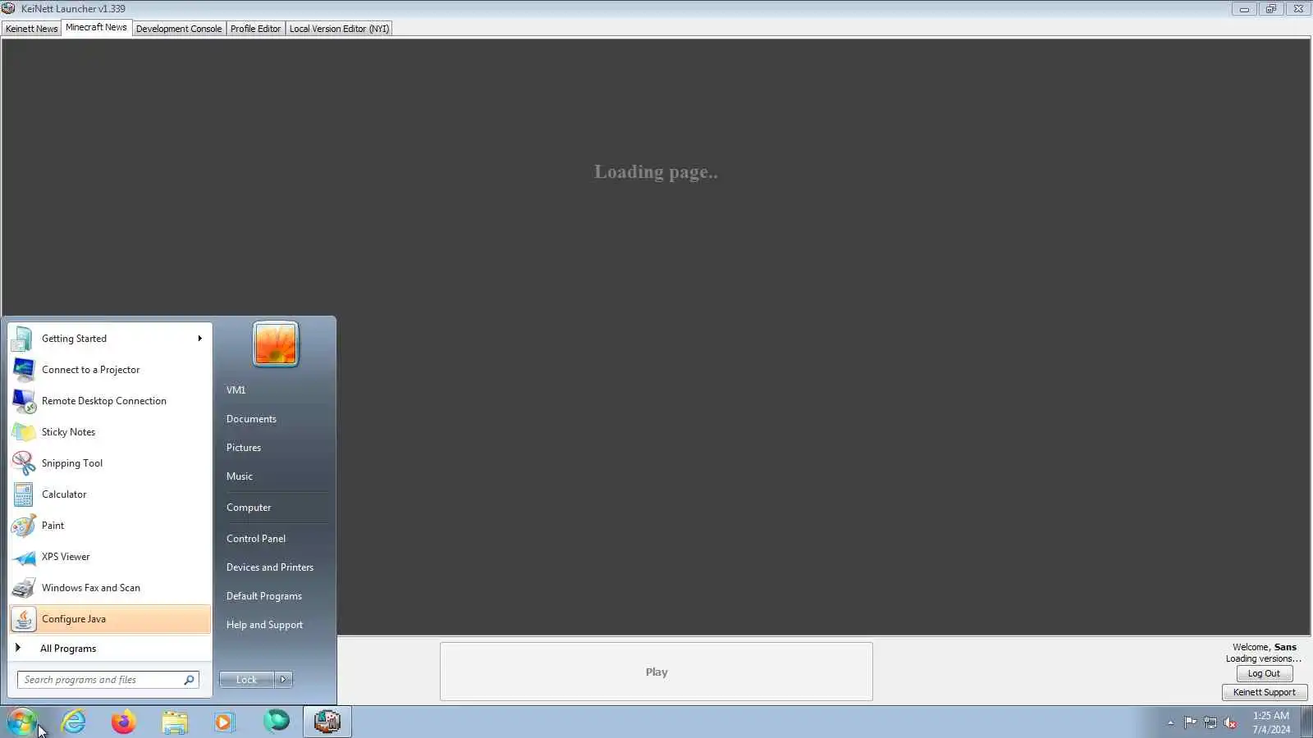
Task: Open Windows Media Player on taskbar
Action: click(x=224, y=722)
